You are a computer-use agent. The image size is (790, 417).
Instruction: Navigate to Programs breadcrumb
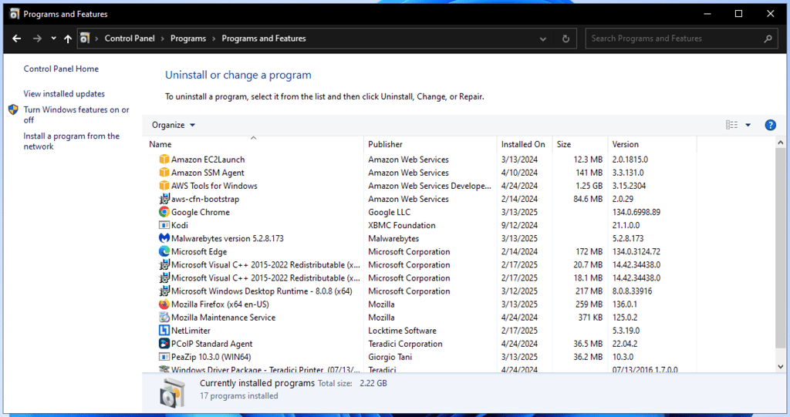pos(188,39)
